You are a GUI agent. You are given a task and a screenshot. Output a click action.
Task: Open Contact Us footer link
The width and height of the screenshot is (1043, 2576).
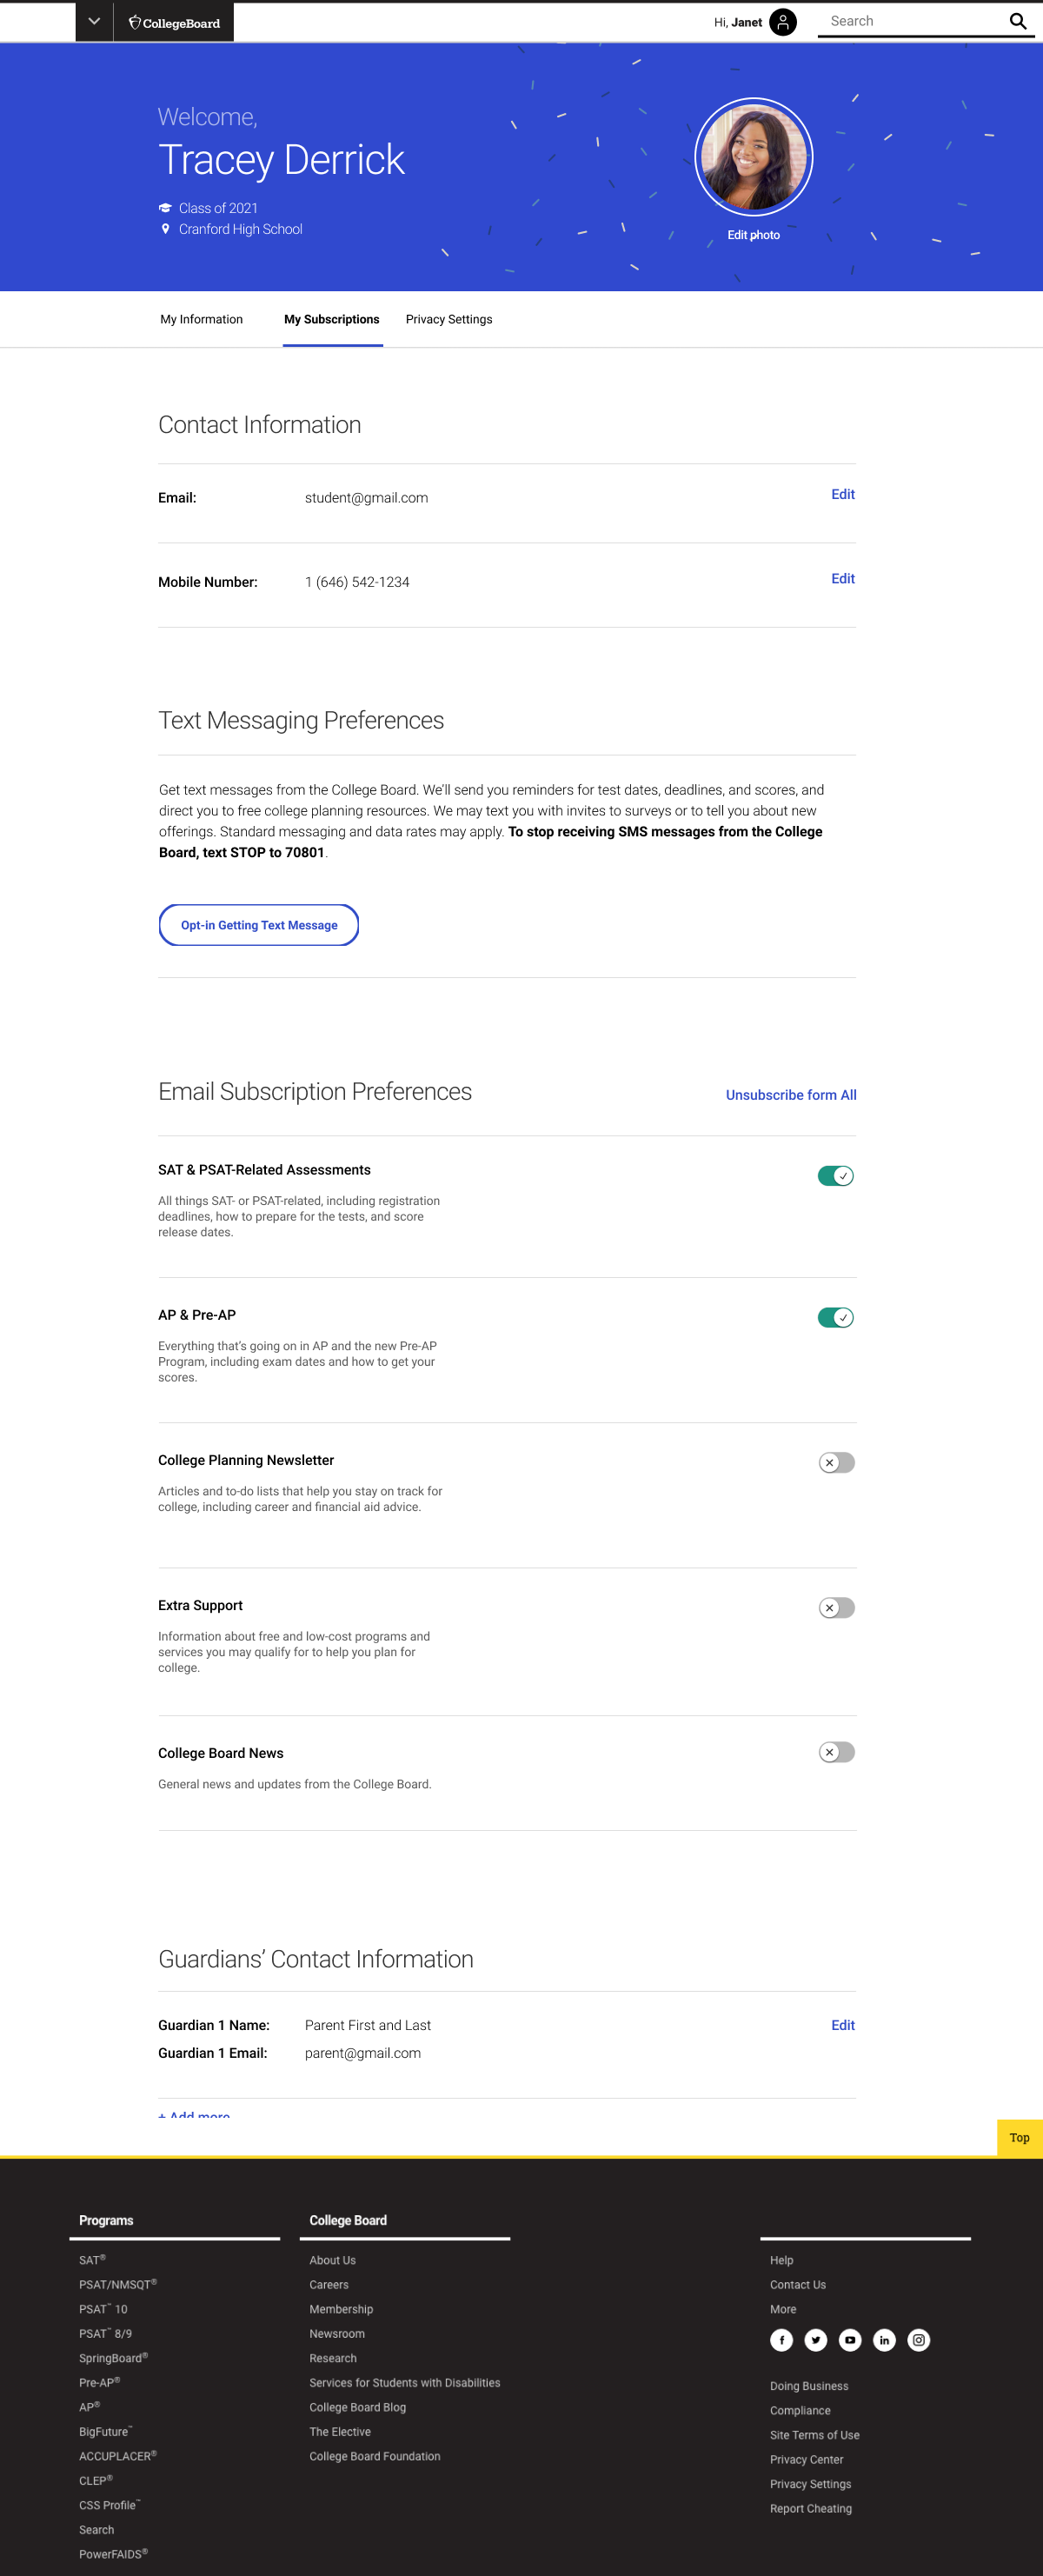tap(798, 2284)
